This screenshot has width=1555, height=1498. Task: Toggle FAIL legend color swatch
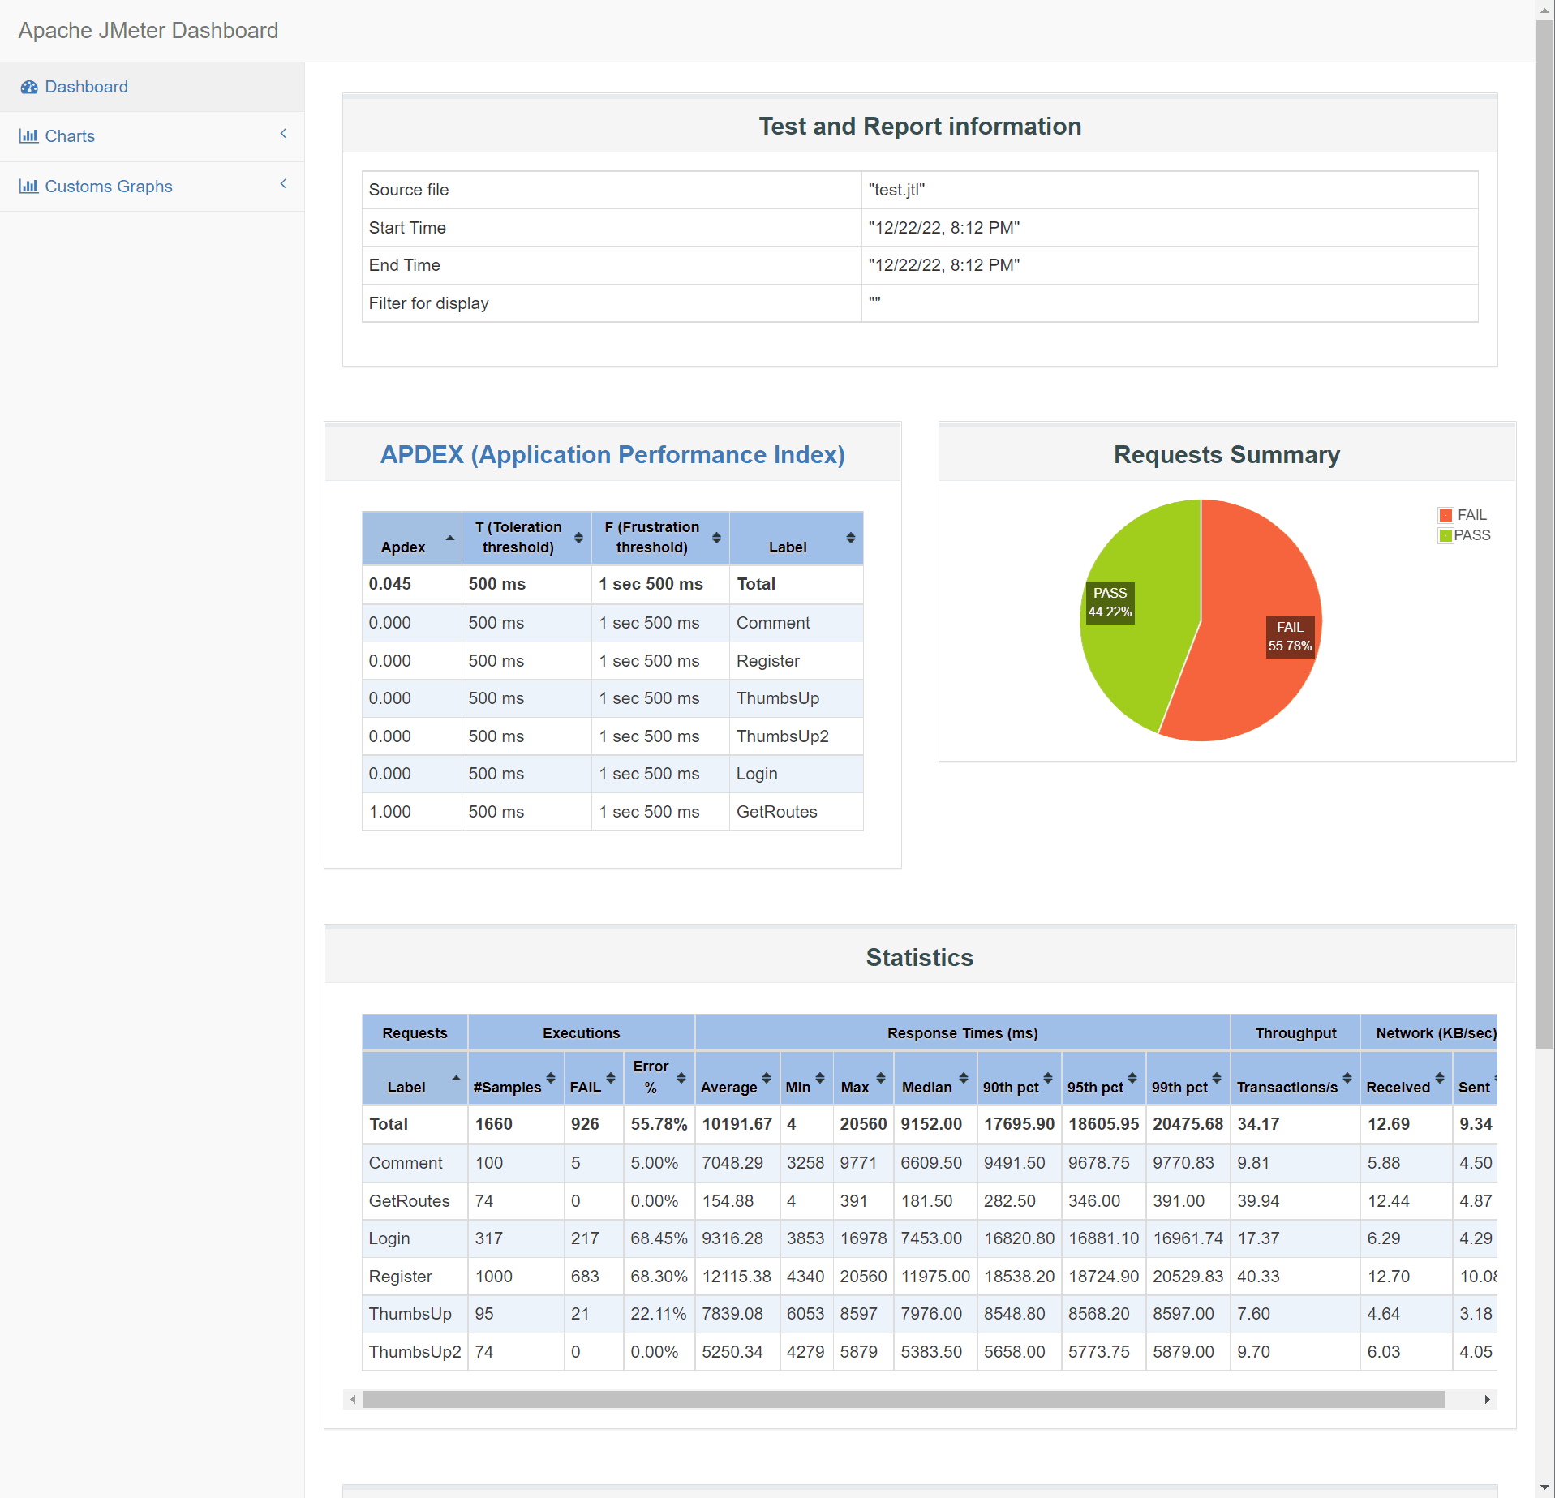pos(1445,515)
